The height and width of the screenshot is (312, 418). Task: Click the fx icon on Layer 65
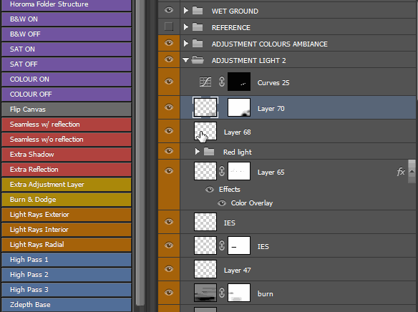(x=401, y=172)
